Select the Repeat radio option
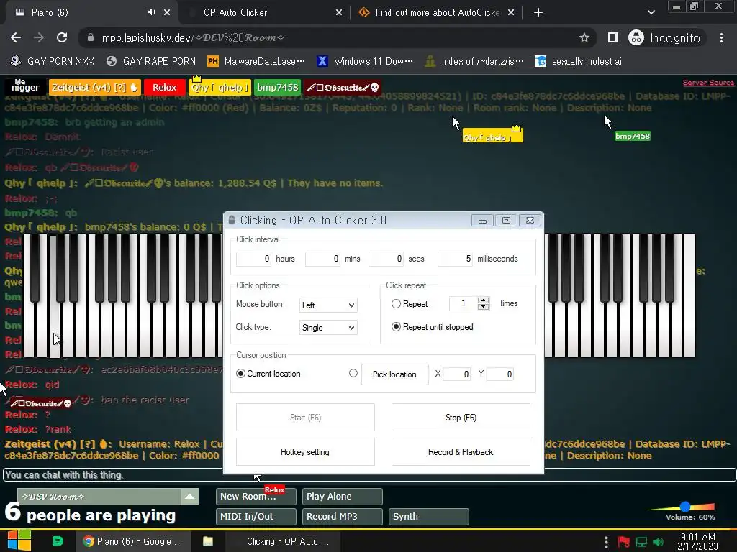Image resolution: width=737 pixels, height=552 pixels. pyautogui.click(x=396, y=304)
